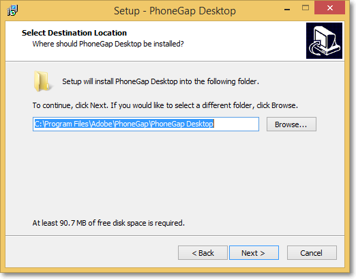Click the white header panel background
Image resolution: width=356 pixels, height=279 pixels.
pyautogui.click(x=239, y=41)
